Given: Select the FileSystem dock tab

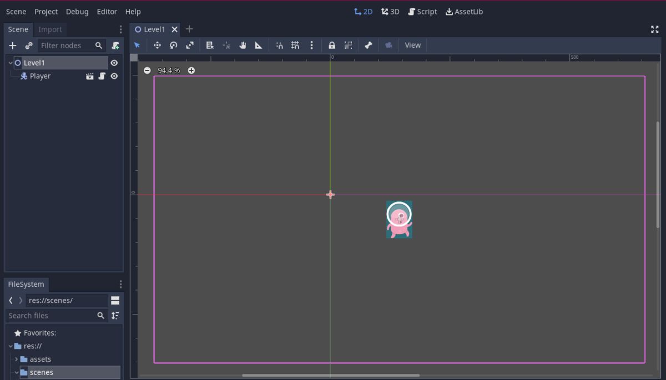Looking at the screenshot, I should 26,284.
